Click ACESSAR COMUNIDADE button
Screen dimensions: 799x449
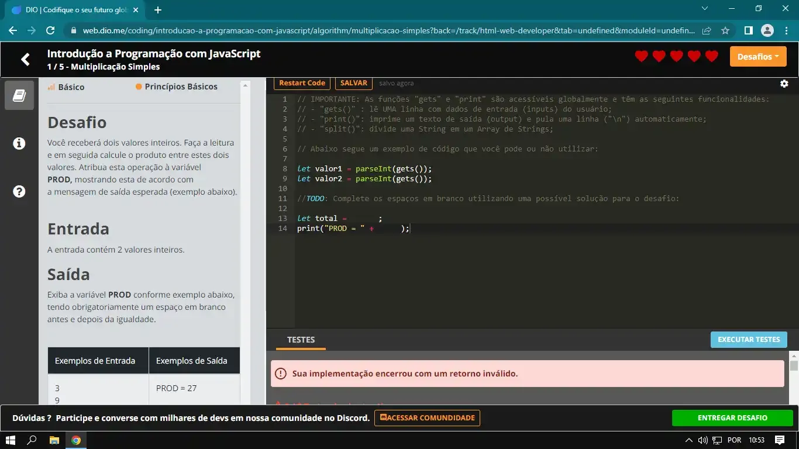tap(427, 418)
